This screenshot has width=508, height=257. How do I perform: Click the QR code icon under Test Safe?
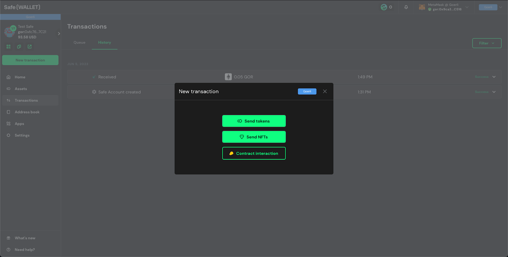point(9,47)
